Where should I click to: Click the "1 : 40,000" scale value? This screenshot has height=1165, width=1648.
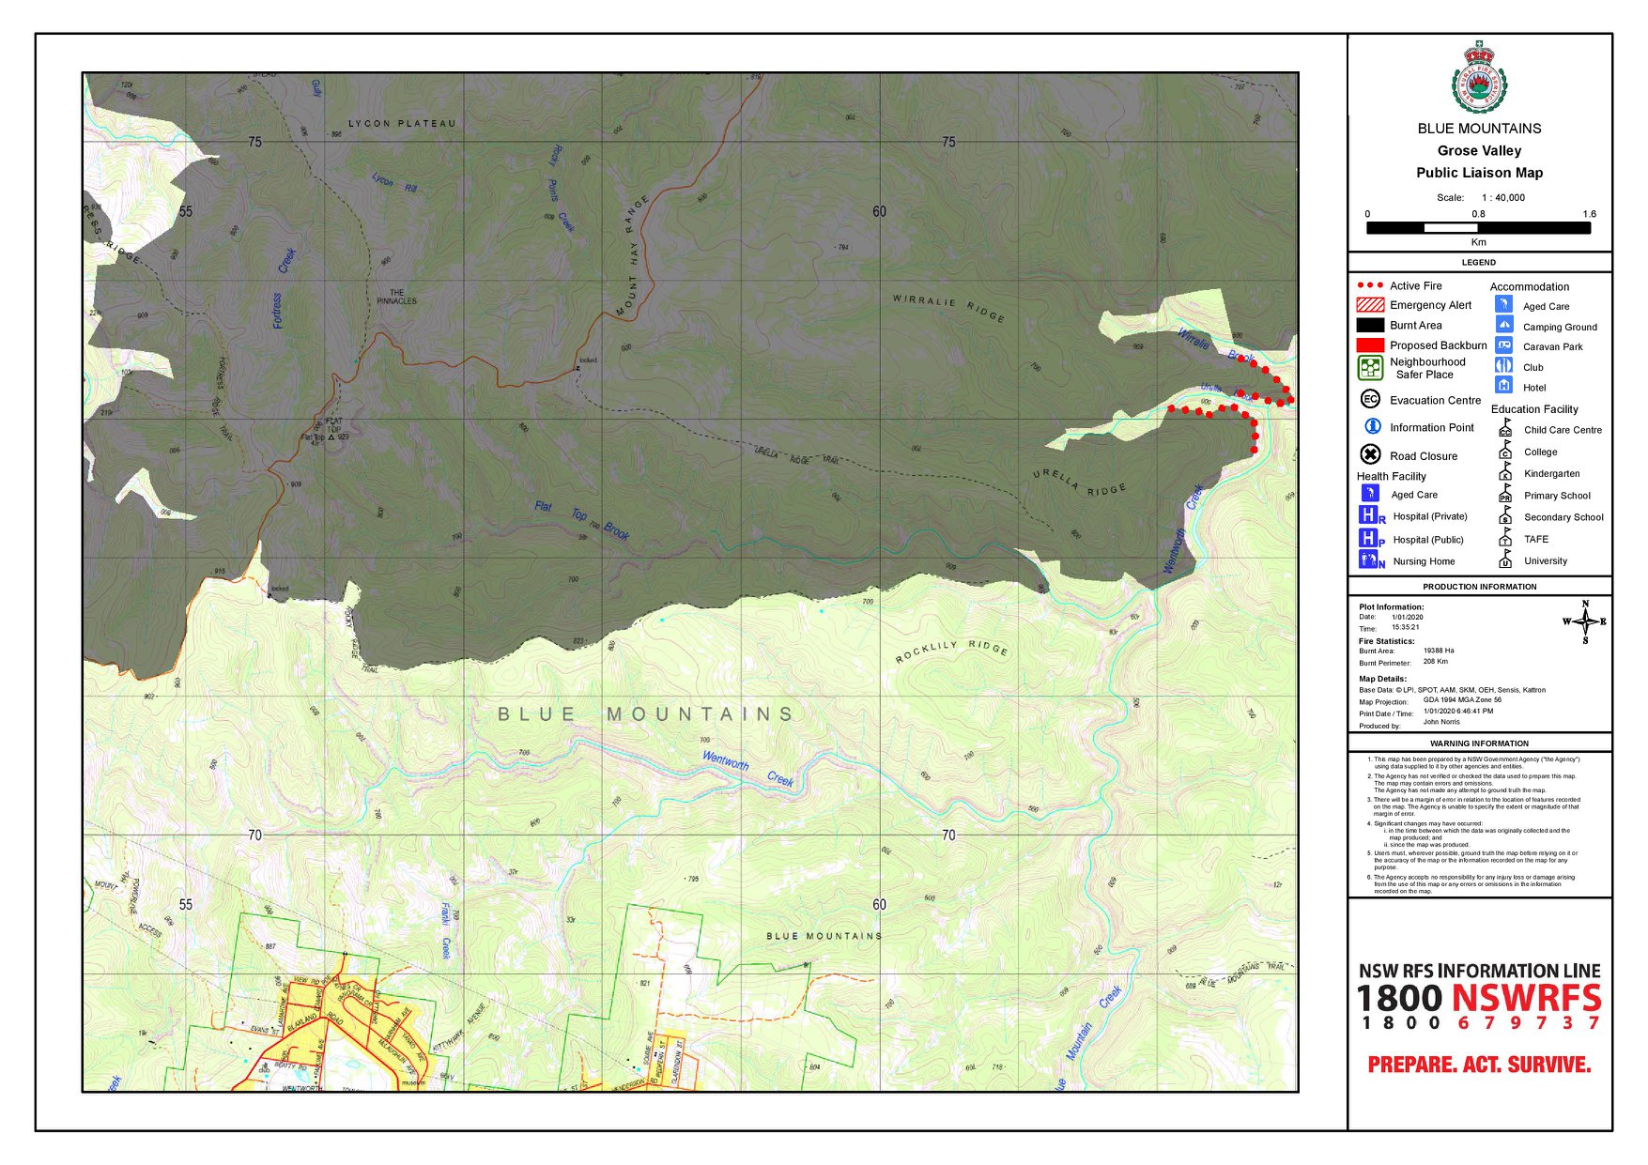(x=1503, y=197)
